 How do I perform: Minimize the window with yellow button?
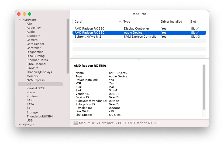(x=24, y=14)
